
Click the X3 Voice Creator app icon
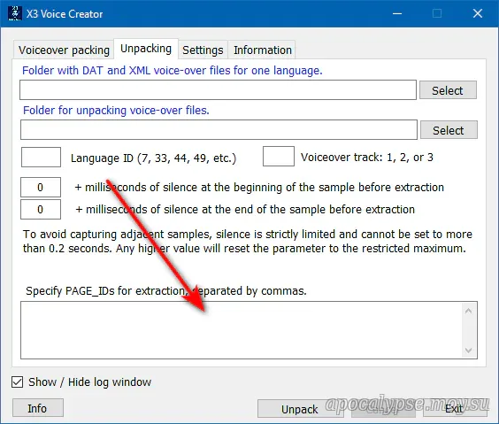tap(15, 13)
